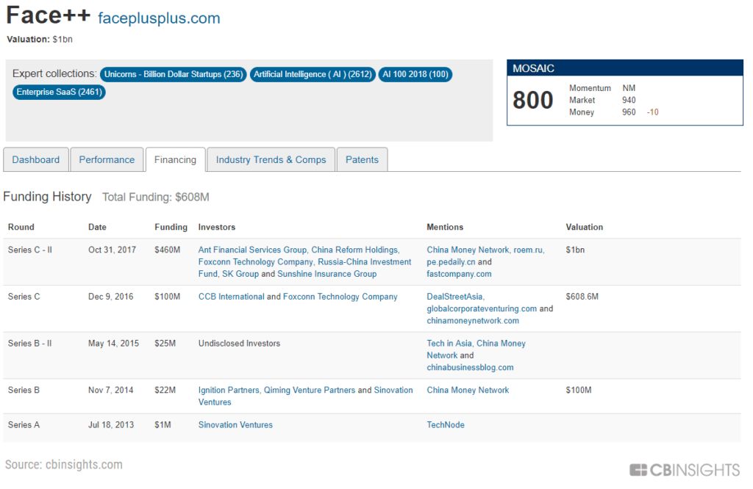Open SK Group investor link
The height and width of the screenshot is (489, 753).
240,274
